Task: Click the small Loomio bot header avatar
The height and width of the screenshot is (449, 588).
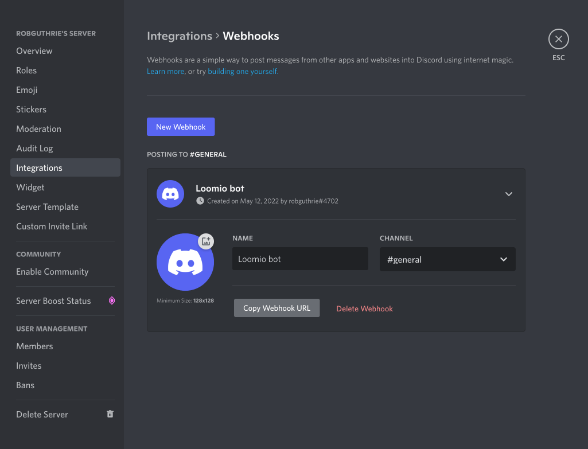Action: [x=170, y=194]
